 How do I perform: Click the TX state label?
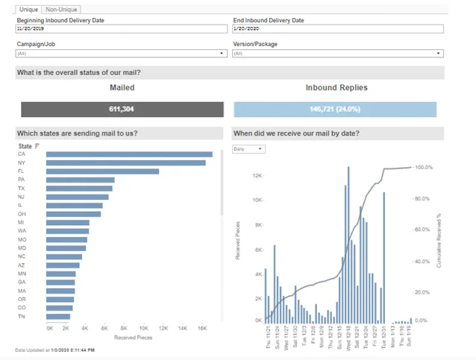[x=21, y=189]
